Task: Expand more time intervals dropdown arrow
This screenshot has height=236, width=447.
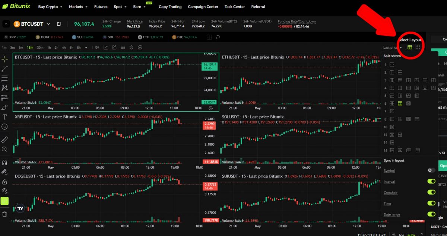Action: point(86,47)
